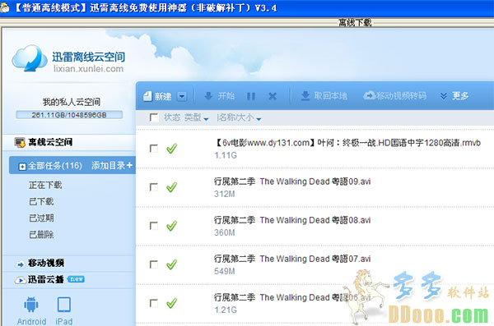494x326 pixels.
Task: Click the 1.21G size text
Action: pos(226,310)
